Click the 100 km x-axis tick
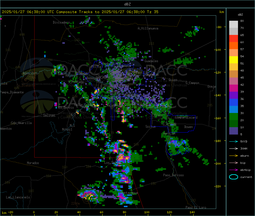This screenshot has width=255, height=216. click(x=147, y=212)
